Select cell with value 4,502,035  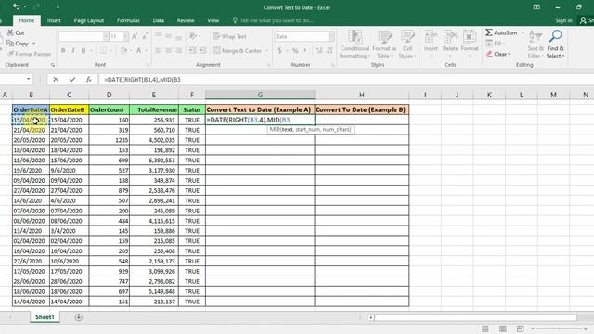(x=154, y=140)
